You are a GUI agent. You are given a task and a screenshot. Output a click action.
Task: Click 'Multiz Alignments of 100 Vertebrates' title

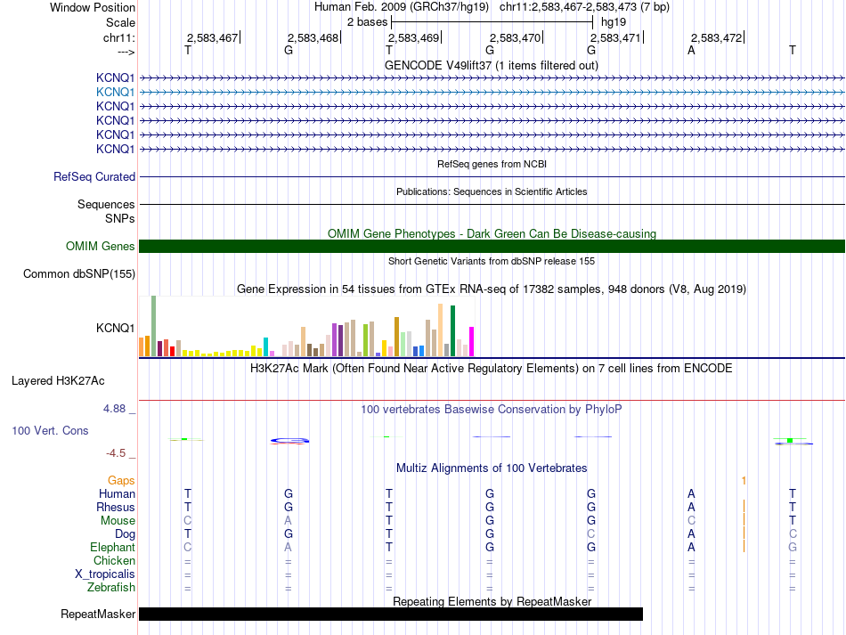(x=492, y=468)
